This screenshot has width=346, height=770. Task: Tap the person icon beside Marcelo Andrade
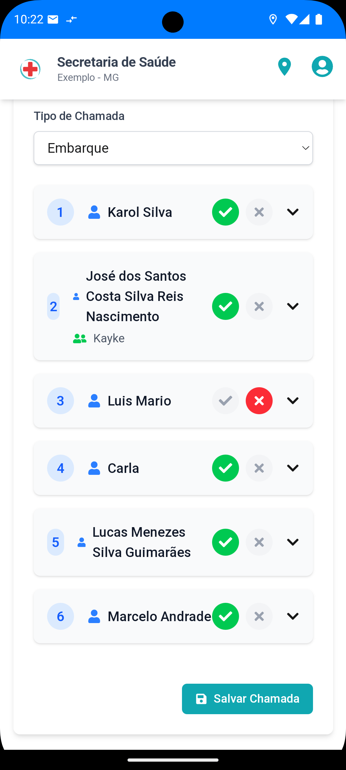pos(94,616)
